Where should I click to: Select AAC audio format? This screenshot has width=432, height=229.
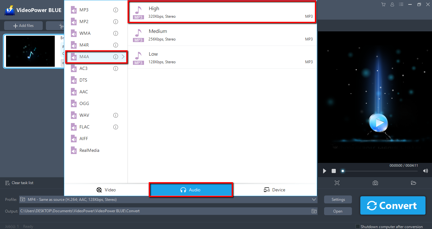(x=96, y=92)
